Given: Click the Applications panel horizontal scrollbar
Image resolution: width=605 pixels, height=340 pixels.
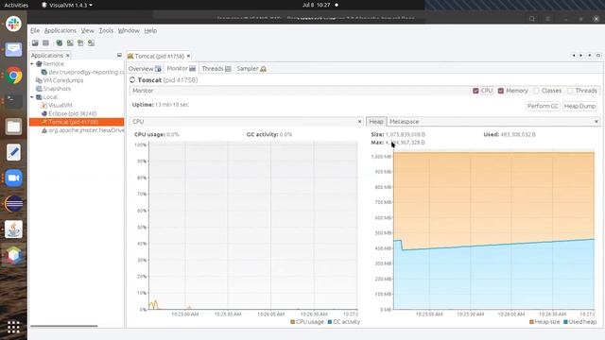Looking at the screenshot, I should tap(64, 326).
